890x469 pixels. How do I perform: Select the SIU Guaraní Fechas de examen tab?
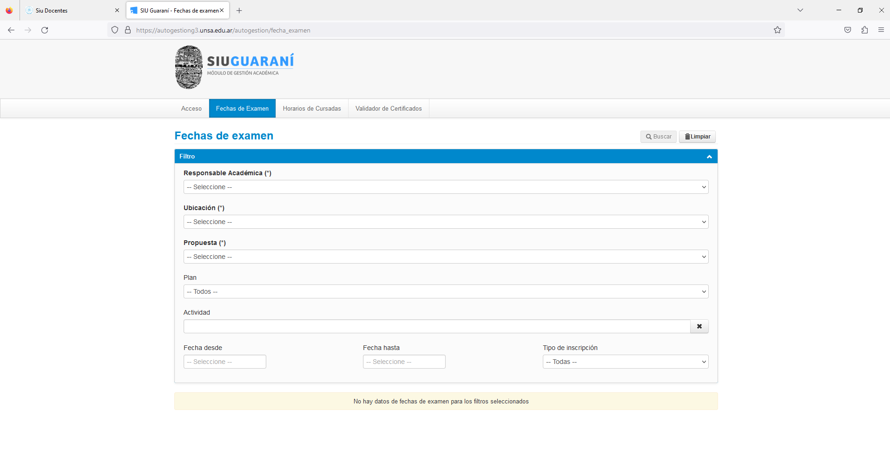click(x=178, y=10)
